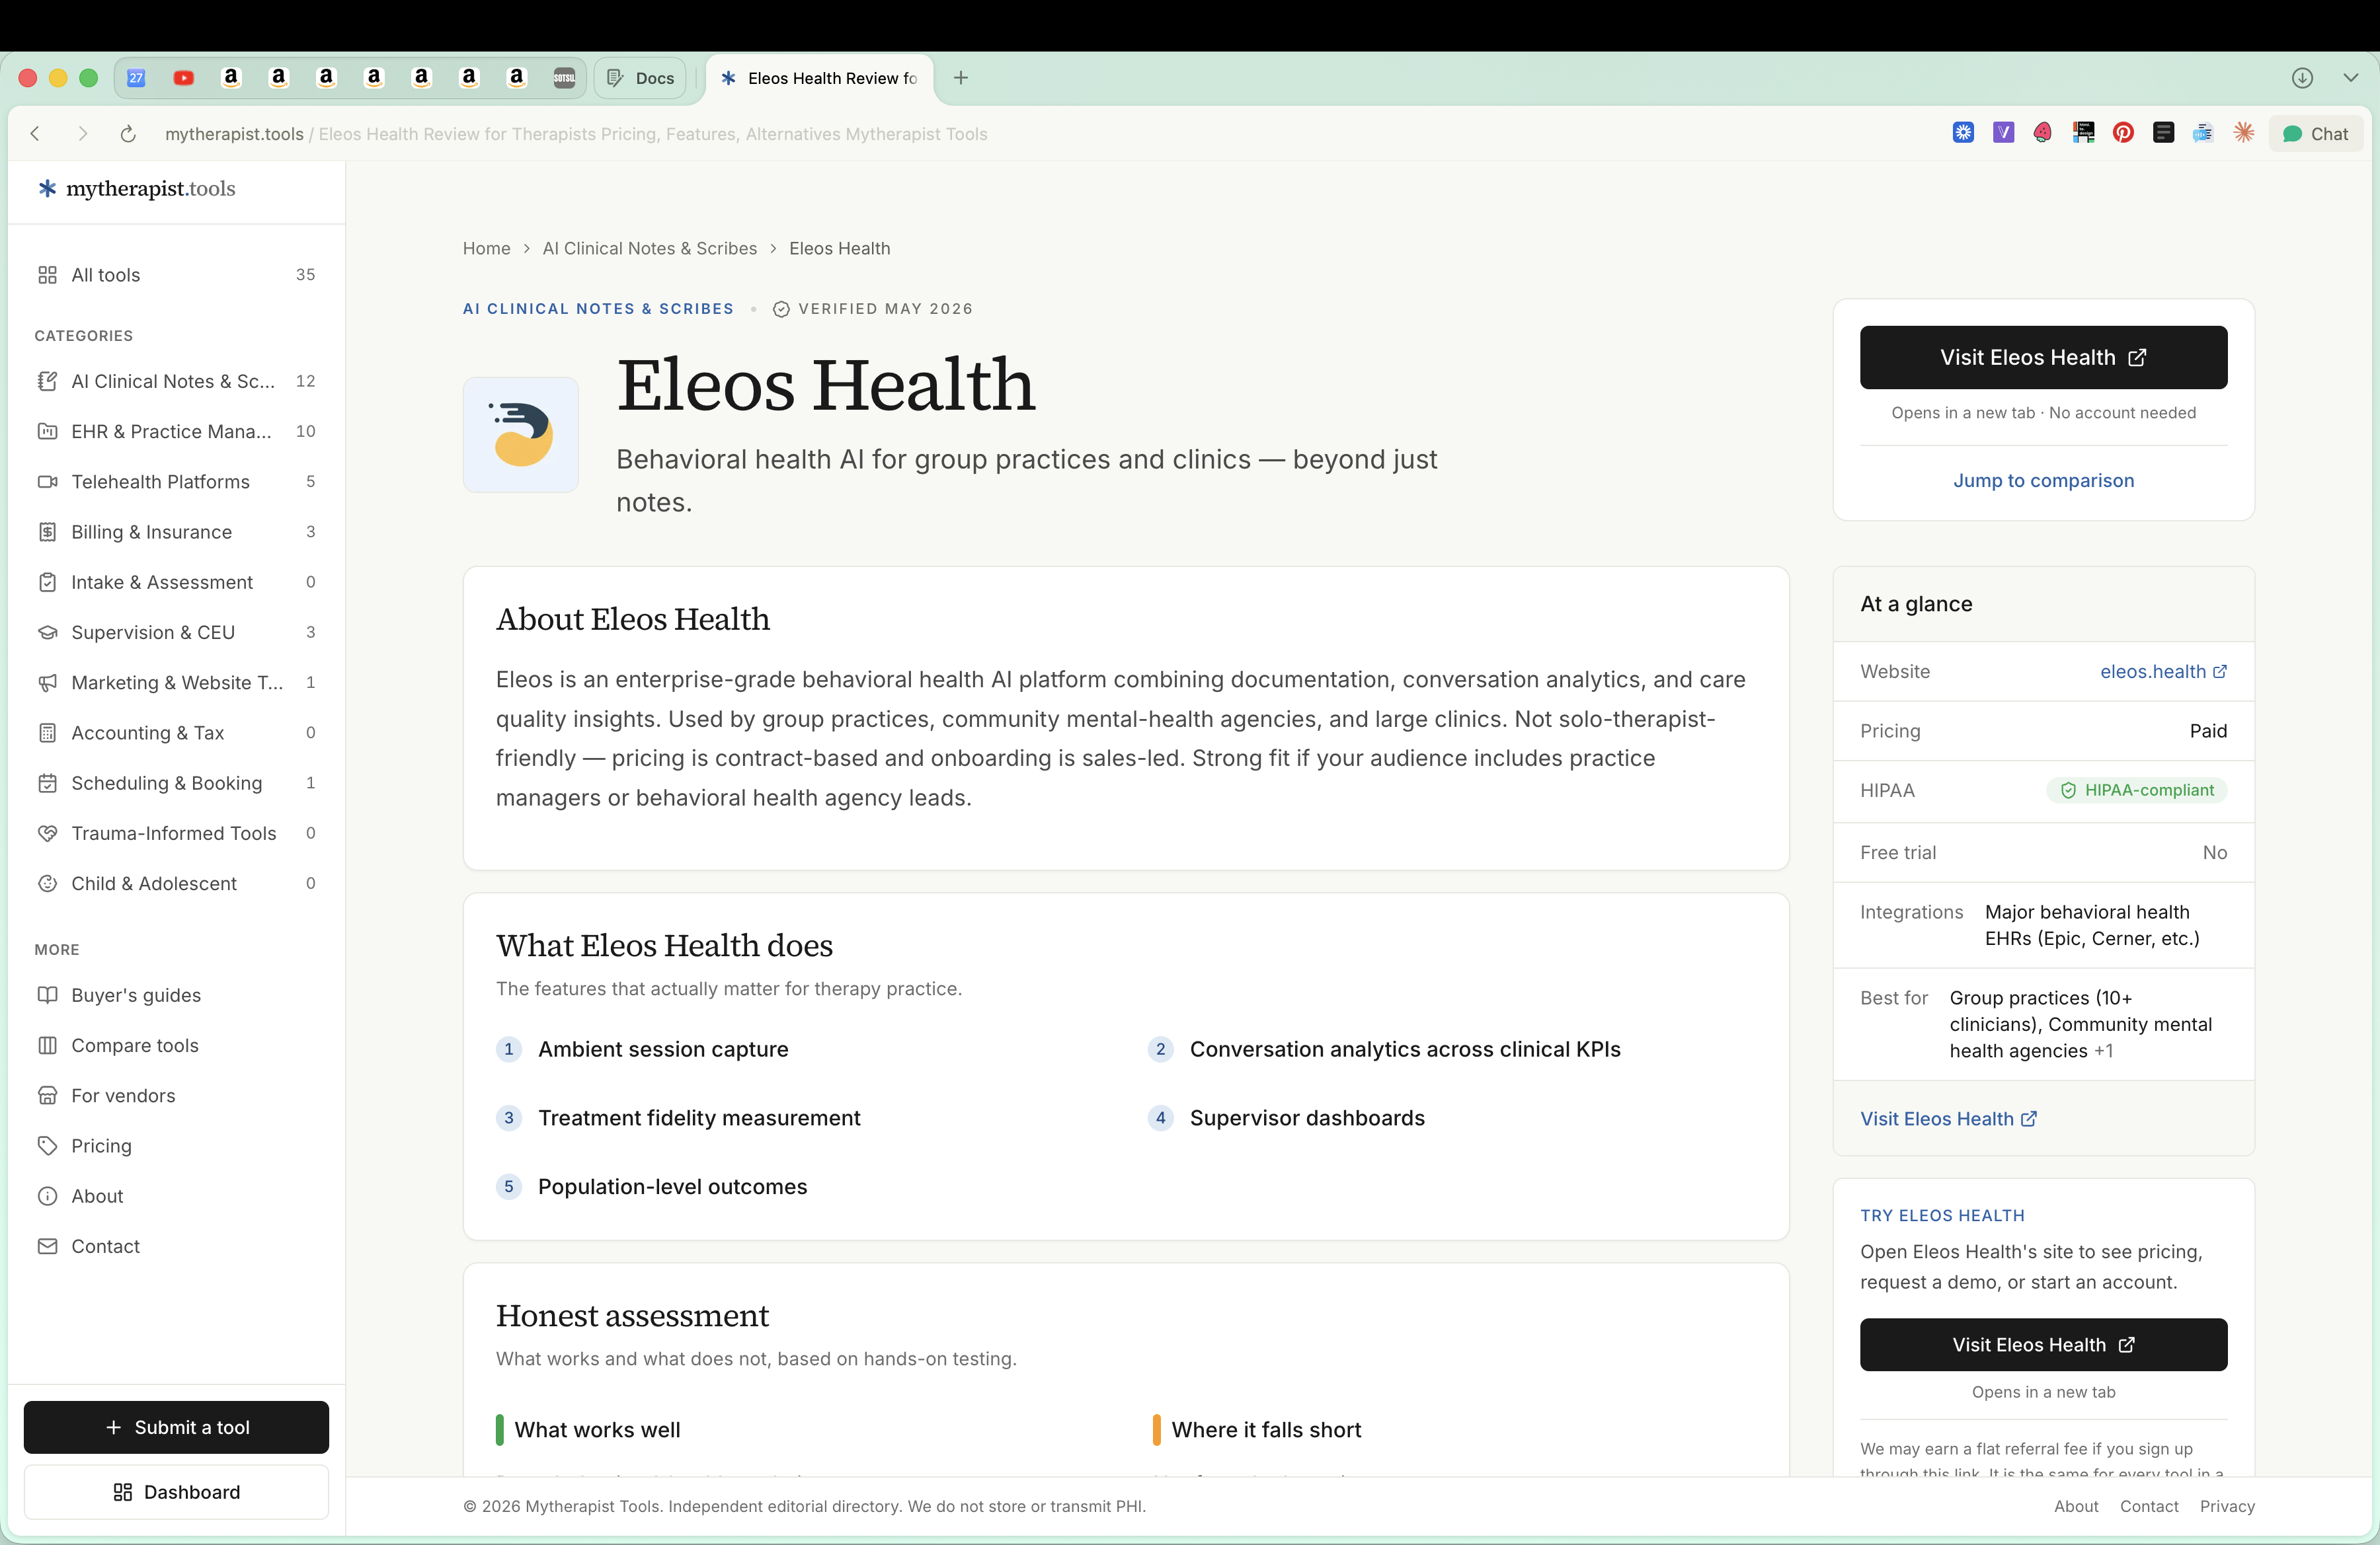Image resolution: width=2380 pixels, height=1545 pixels.
Task: Open Buyer's guides in the sidebar
Action: pyautogui.click(x=177, y=995)
